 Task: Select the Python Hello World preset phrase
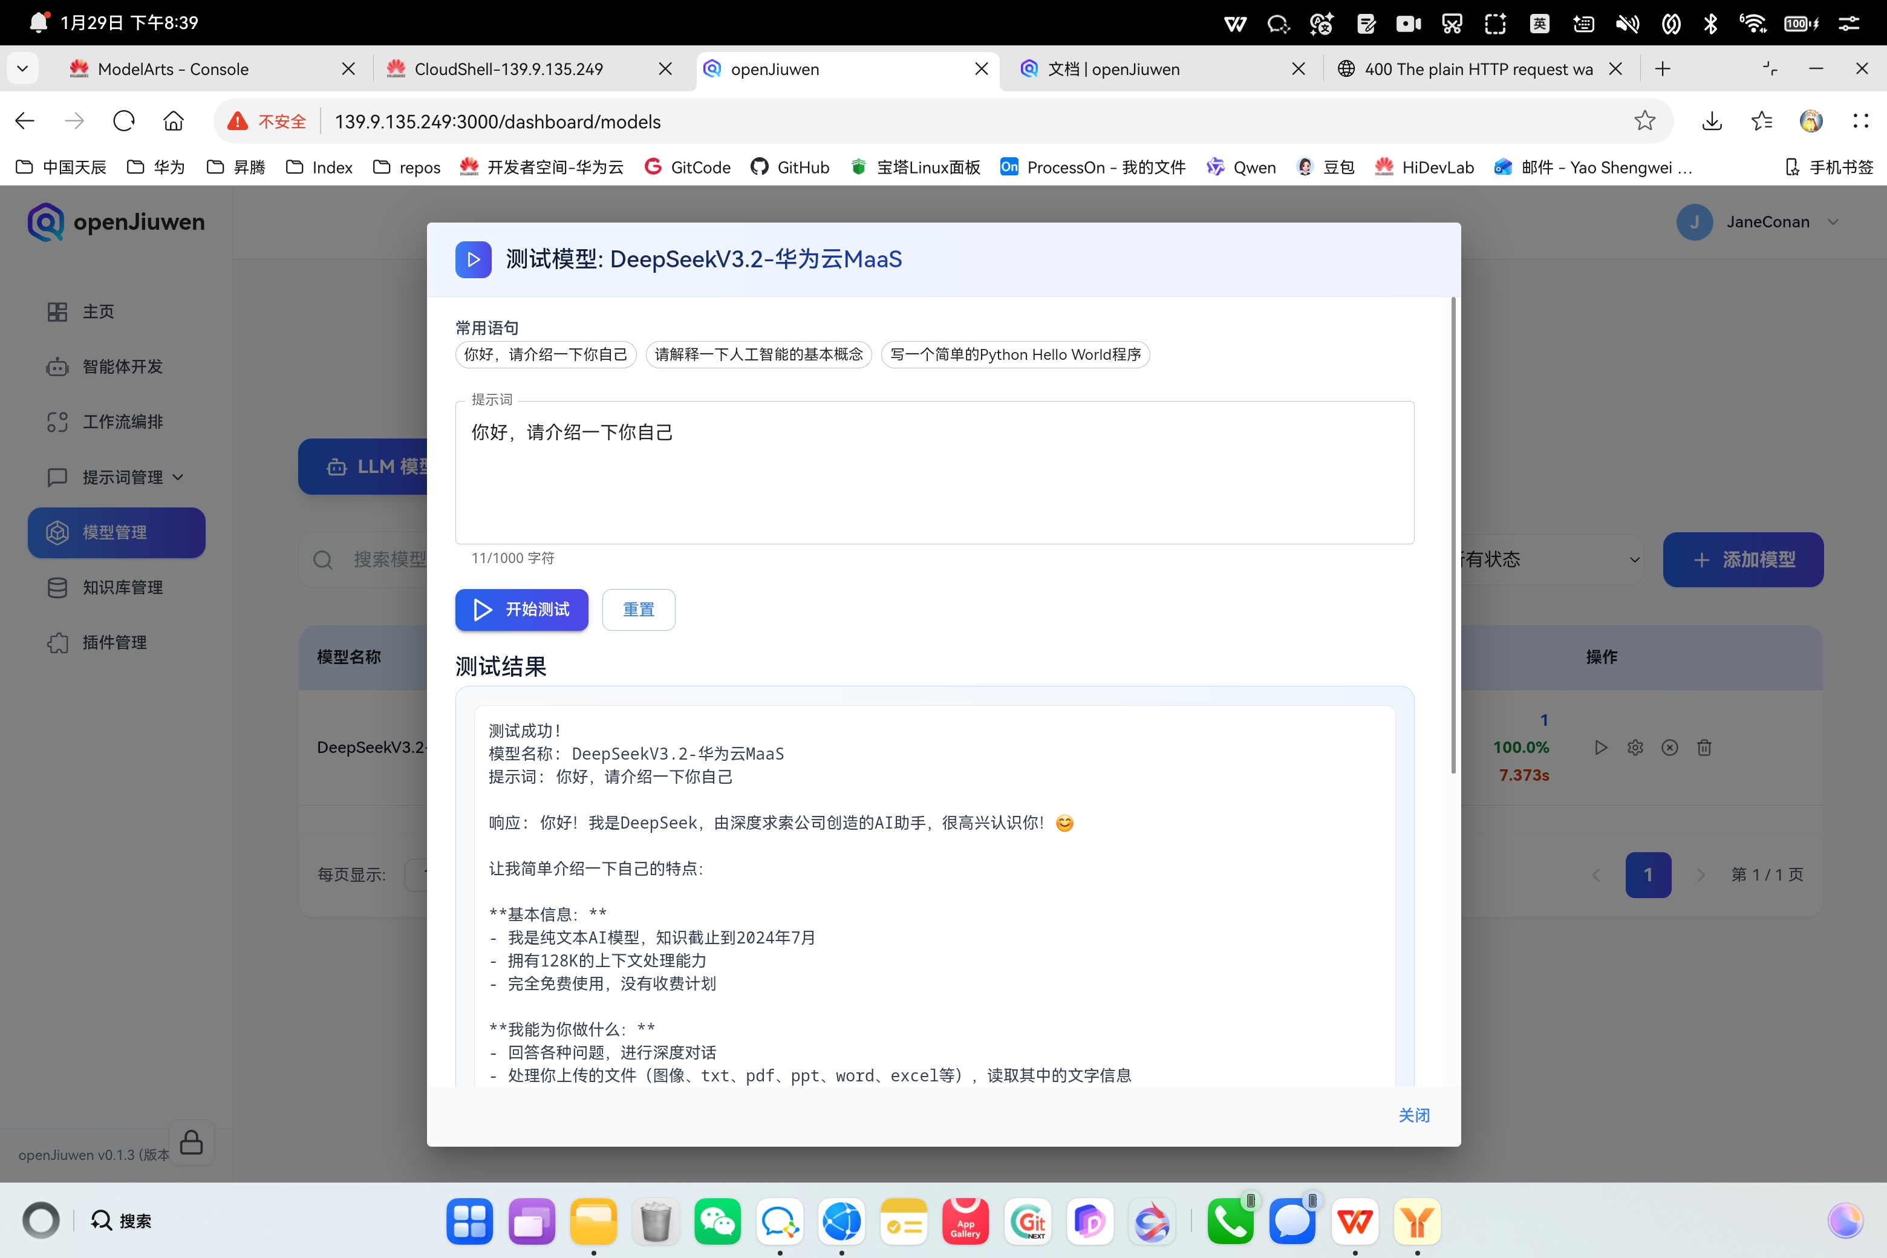[1015, 354]
